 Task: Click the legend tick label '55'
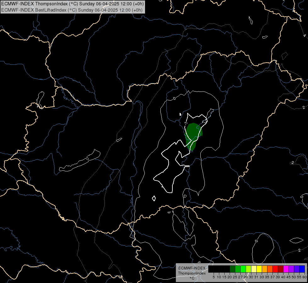click(x=299, y=277)
